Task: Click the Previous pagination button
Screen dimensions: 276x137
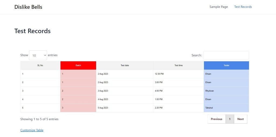Action: tap(216, 119)
